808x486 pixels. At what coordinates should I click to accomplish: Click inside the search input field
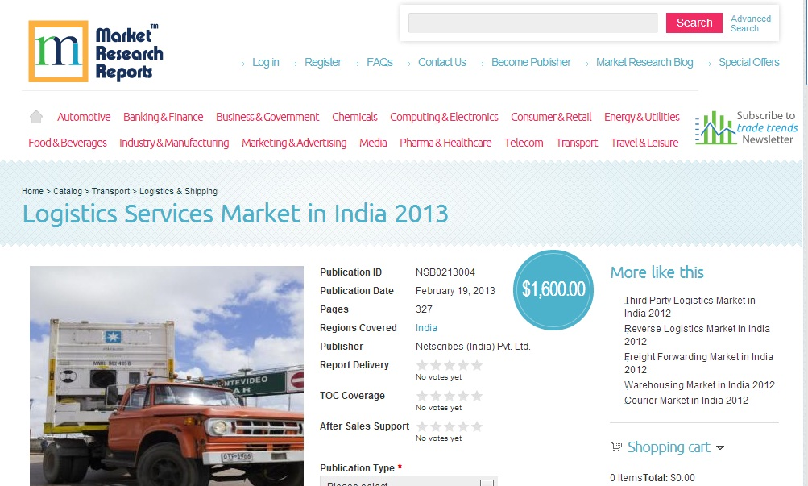pyautogui.click(x=534, y=23)
